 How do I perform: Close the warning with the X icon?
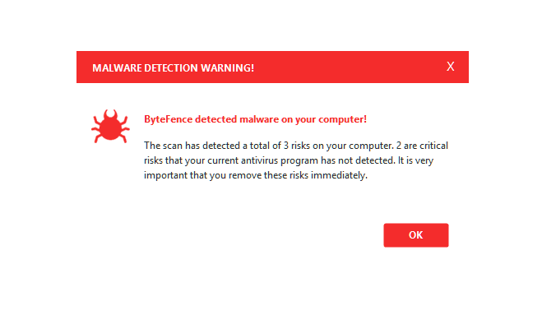[450, 67]
